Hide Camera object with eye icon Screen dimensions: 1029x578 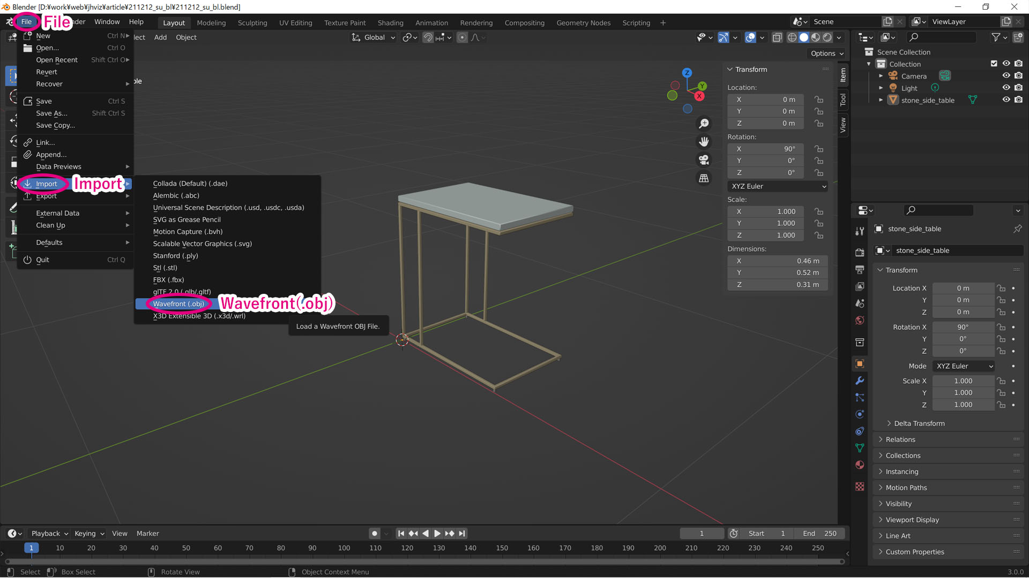1006,75
